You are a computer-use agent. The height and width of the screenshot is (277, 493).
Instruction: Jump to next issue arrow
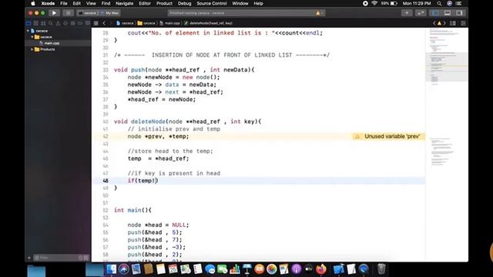point(444,23)
